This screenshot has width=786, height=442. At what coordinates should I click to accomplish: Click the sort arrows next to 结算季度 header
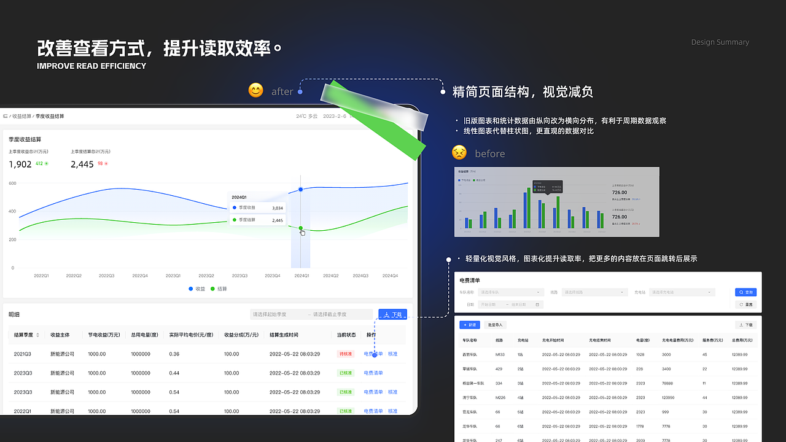pyautogui.click(x=38, y=335)
